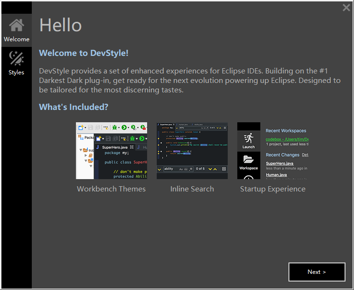Viewport: 354px width, 290px height.
Task: Click the Next button
Action: (x=317, y=272)
